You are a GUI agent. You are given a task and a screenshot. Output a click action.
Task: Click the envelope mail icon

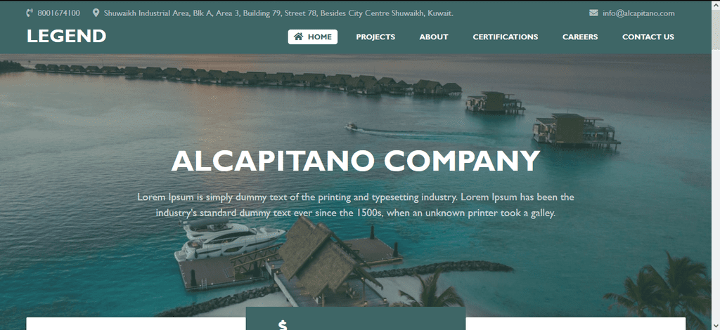pyautogui.click(x=593, y=13)
